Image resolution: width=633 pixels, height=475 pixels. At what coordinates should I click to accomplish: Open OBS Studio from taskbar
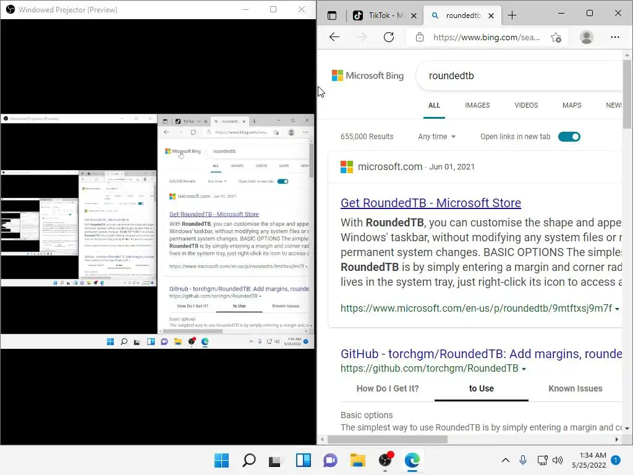tap(386, 460)
